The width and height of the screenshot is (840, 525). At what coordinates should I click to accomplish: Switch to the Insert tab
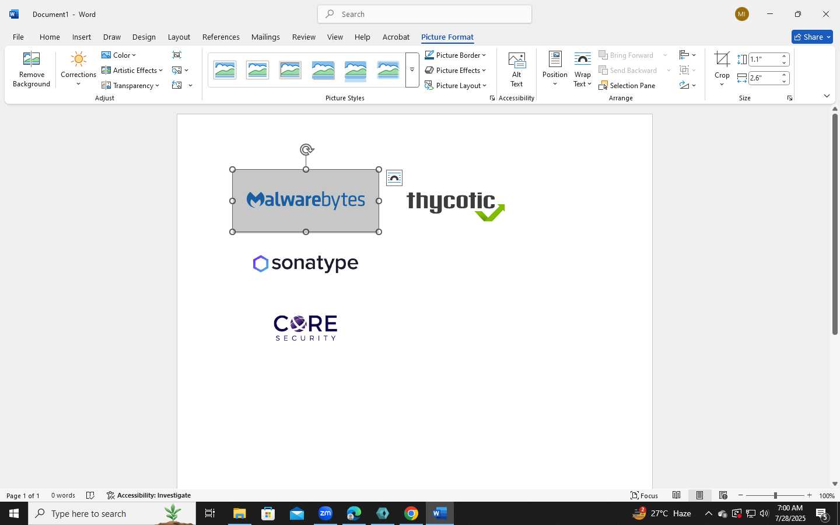coord(82,37)
